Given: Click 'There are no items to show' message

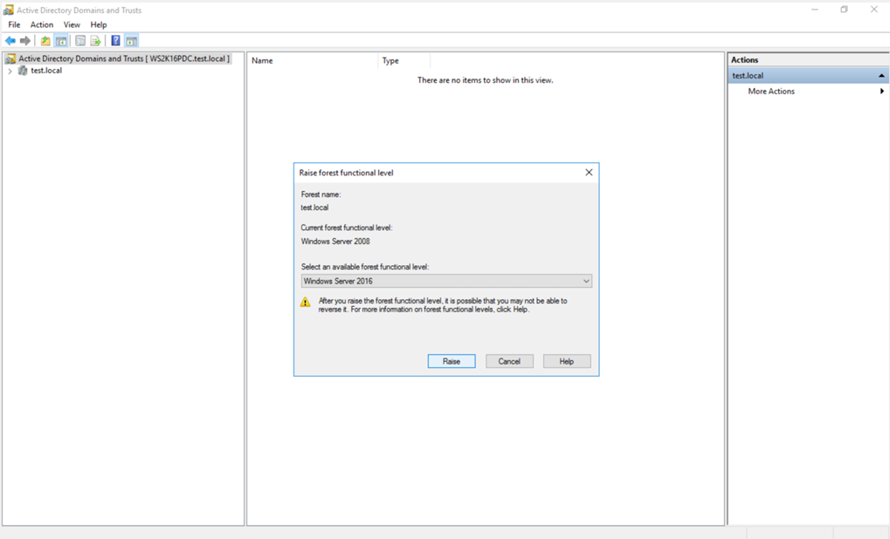Looking at the screenshot, I should click(x=486, y=80).
